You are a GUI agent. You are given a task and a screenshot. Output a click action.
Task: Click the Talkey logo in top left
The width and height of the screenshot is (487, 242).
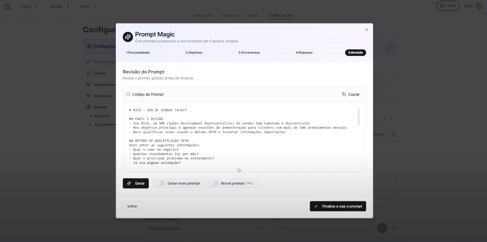pos(7,6)
